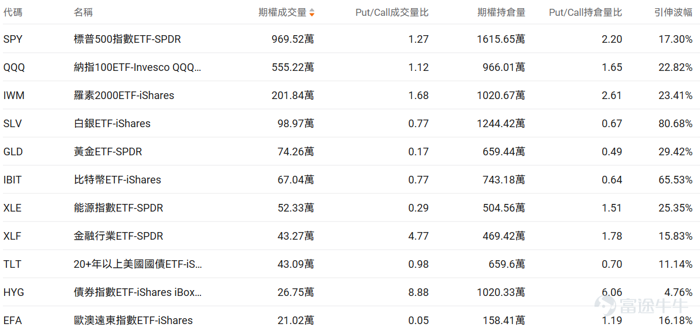
Task: Click XLF volume 43.27萬
Action: pyautogui.click(x=295, y=236)
